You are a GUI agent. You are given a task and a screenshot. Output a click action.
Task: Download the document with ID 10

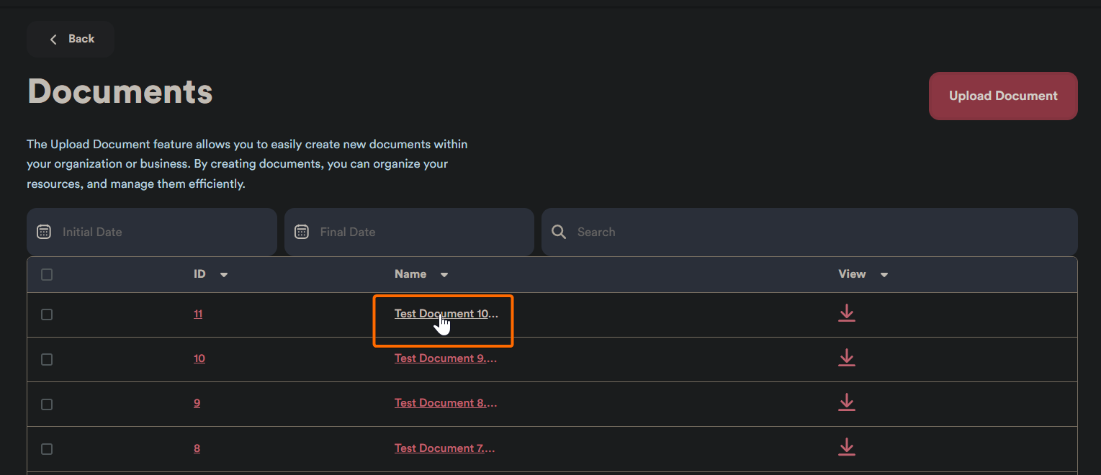pos(846,358)
